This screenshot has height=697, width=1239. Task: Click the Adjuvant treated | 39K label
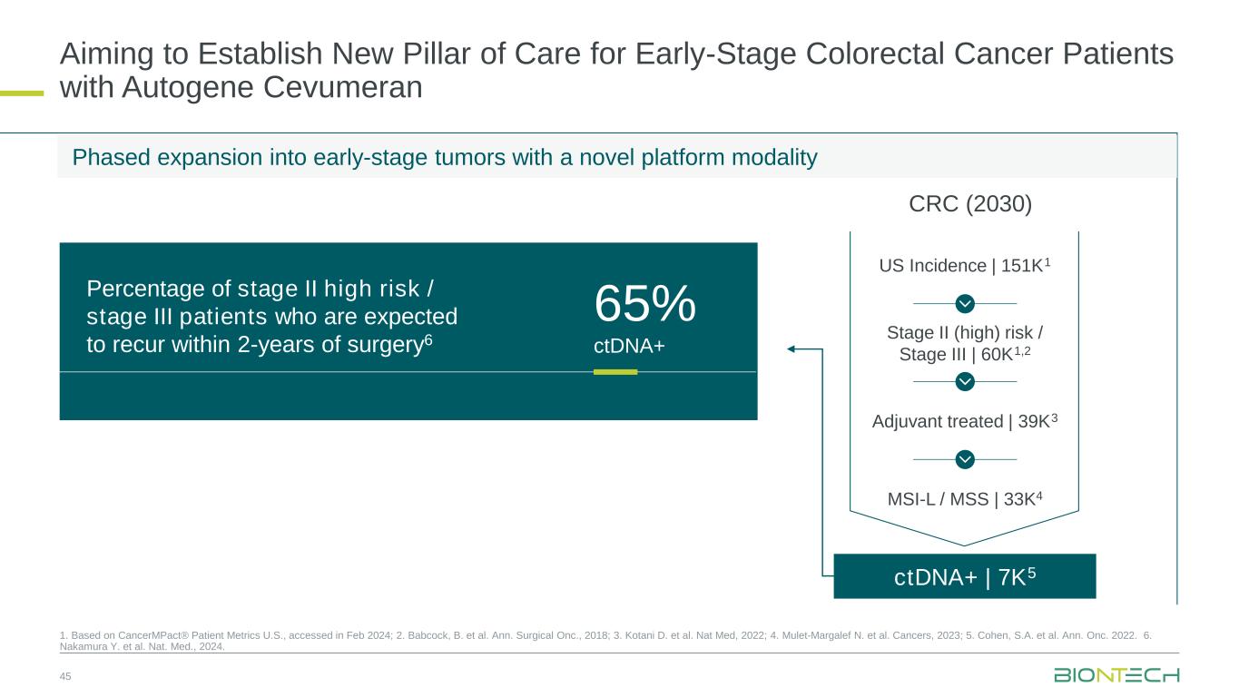[x=964, y=421]
